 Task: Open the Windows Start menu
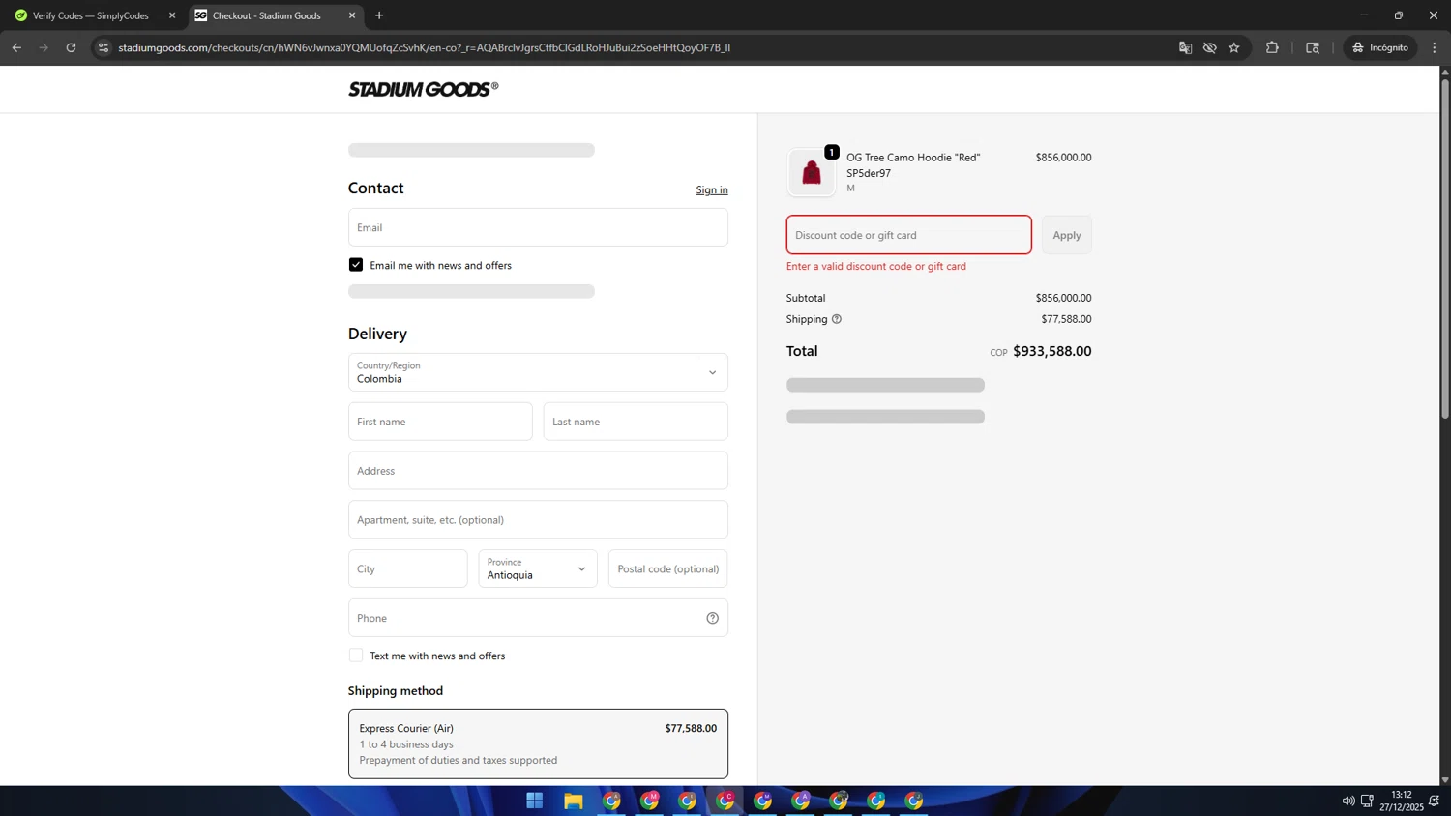coord(534,801)
